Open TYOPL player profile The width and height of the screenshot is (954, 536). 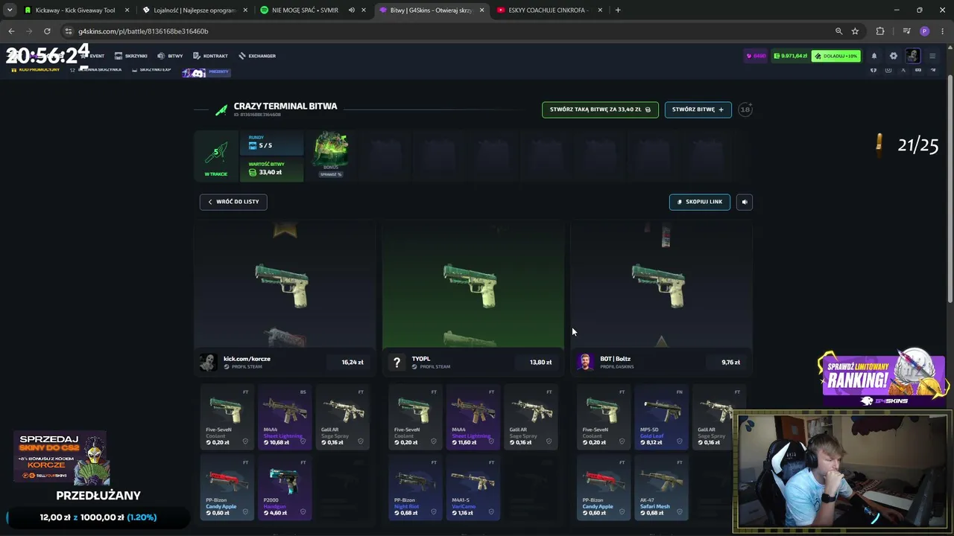[421, 359]
